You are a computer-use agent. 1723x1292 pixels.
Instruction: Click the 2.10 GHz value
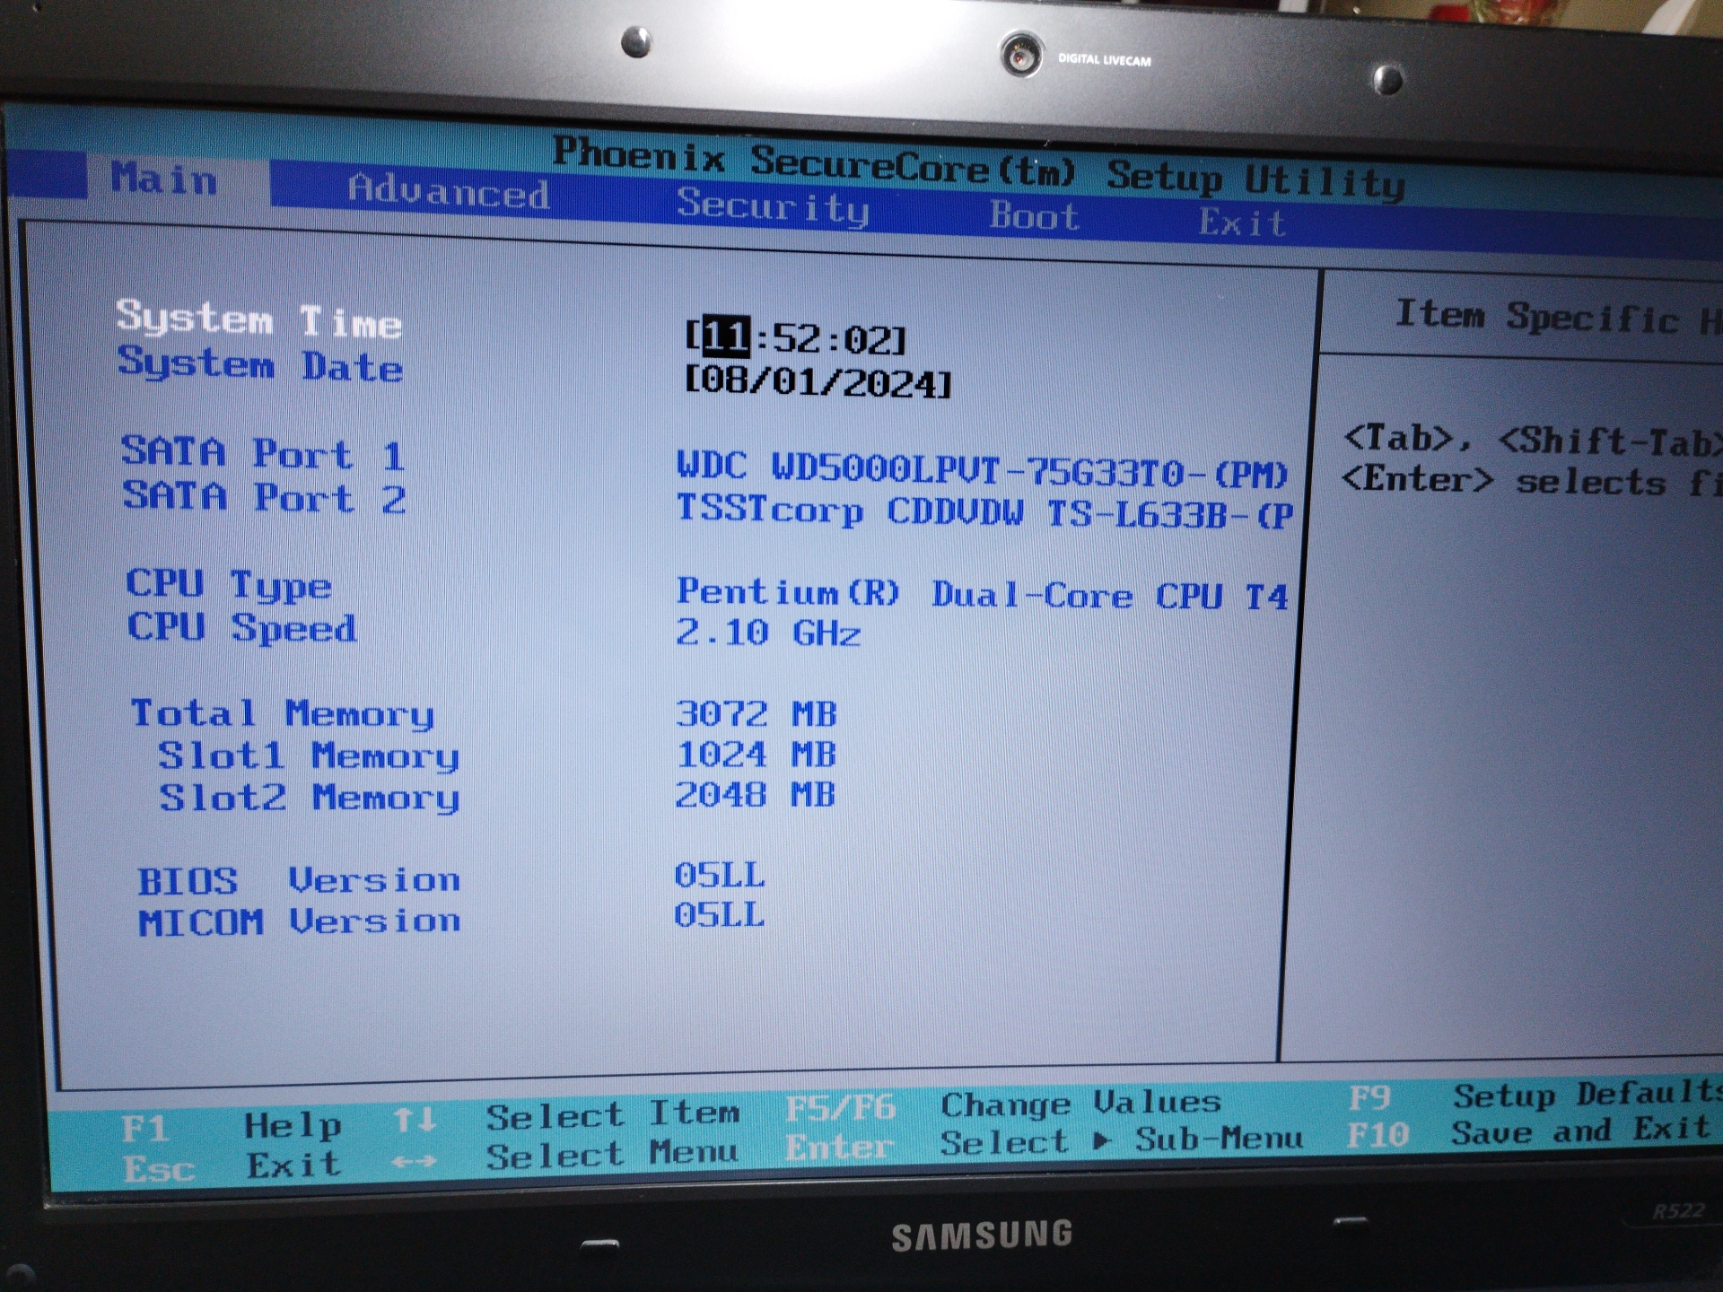pyautogui.click(x=768, y=633)
